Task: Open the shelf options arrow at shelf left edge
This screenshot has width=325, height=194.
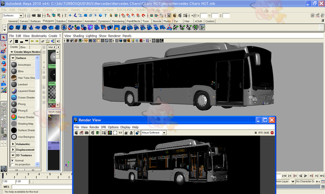Action: [4, 30]
